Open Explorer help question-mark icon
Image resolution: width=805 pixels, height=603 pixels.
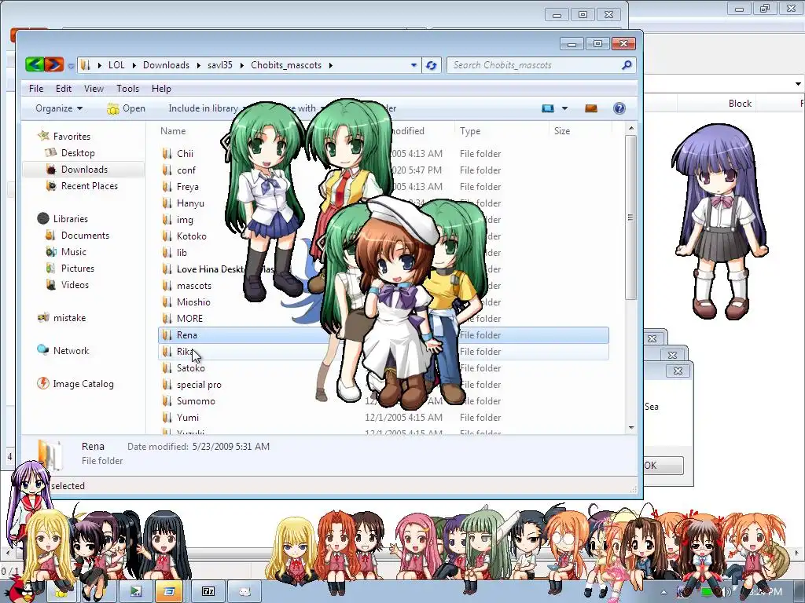pyautogui.click(x=619, y=108)
